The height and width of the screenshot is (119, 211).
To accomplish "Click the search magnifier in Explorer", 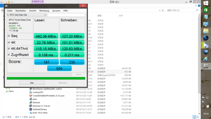I will 197,10.
